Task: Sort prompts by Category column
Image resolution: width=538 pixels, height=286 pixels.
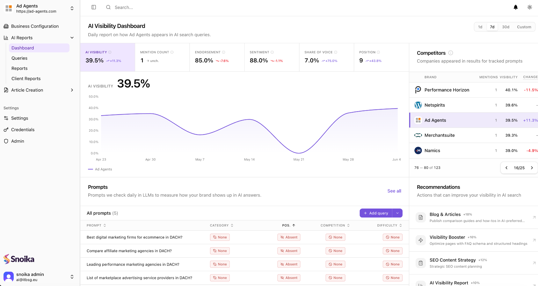Action: [221, 225]
